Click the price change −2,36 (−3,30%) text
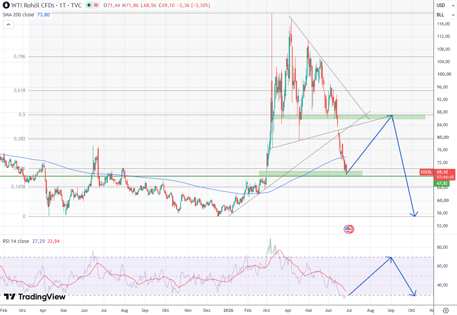Viewport: 457px width, 315px height. (x=194, y=5)
